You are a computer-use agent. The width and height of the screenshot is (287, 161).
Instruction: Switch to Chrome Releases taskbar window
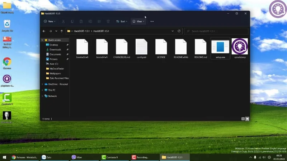(x=24, y=157)
